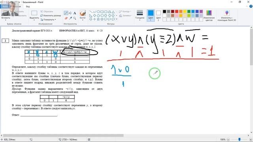
Task: Open the Rotate (Повернуть) dropdown
Action: pyautogui.click(x=48, y=19)
